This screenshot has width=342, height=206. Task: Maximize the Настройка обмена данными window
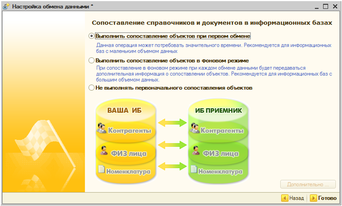(x=326, y=6)
